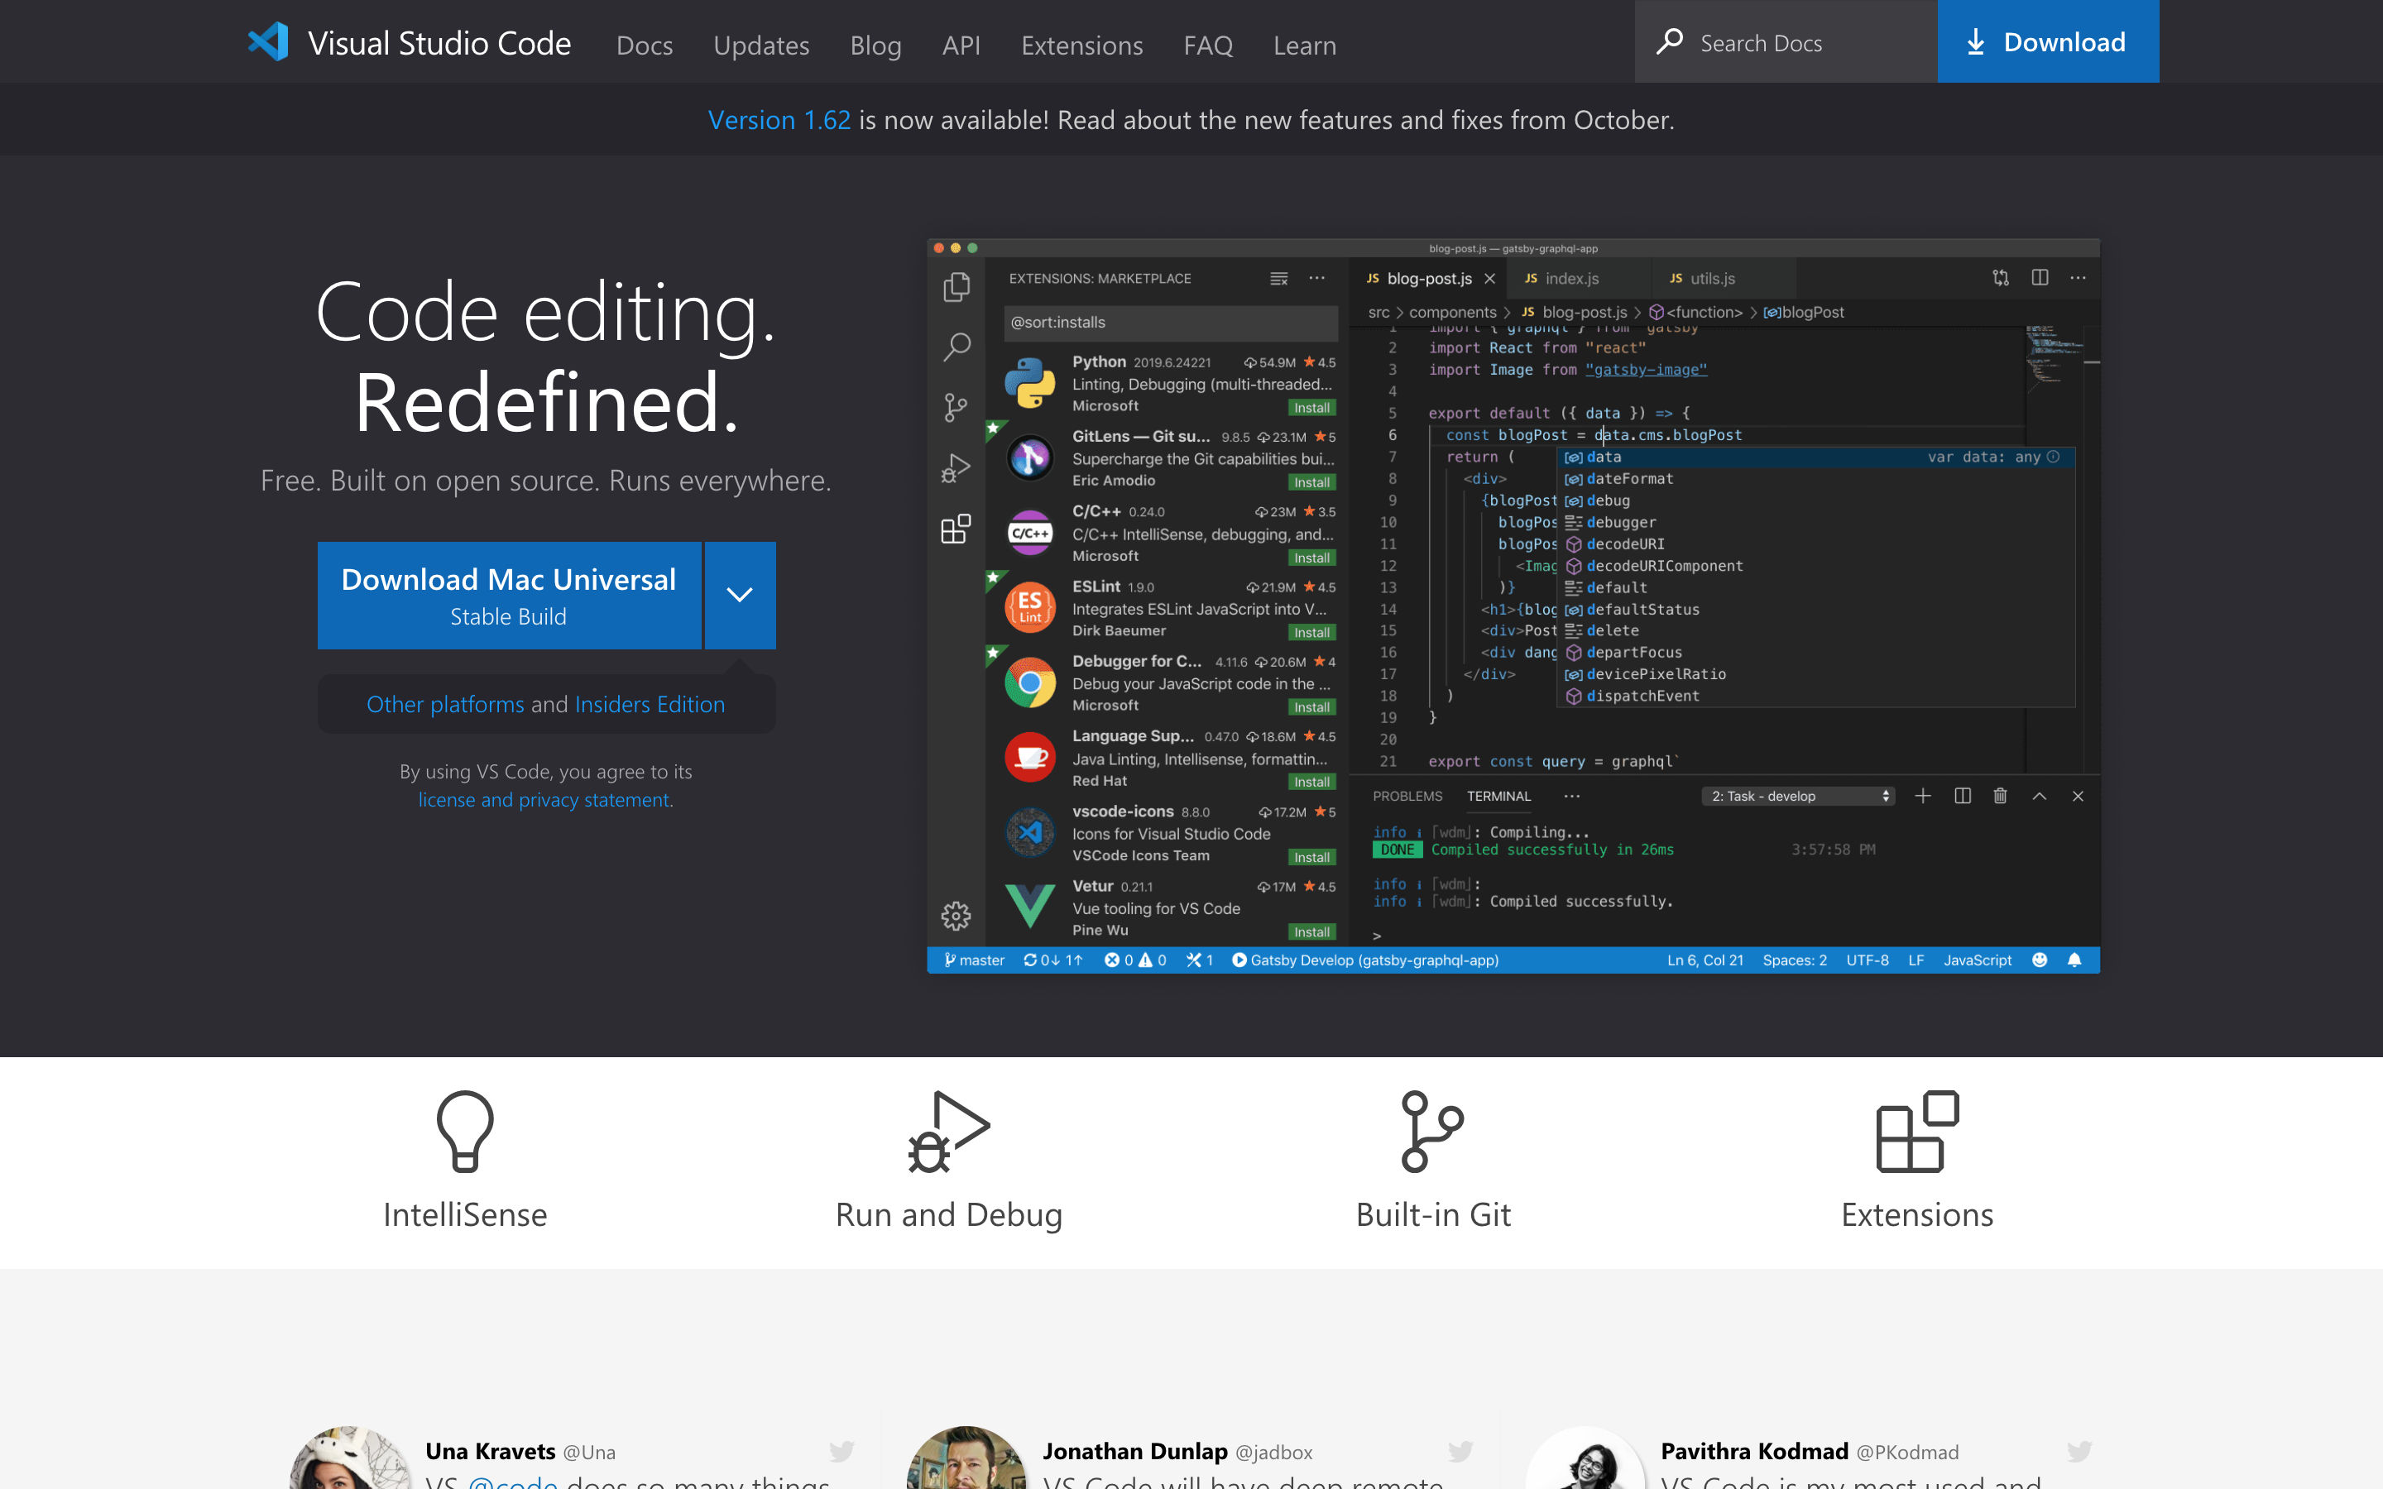Click the Manage gear icon in activity bar

click(x=955, y=916)
